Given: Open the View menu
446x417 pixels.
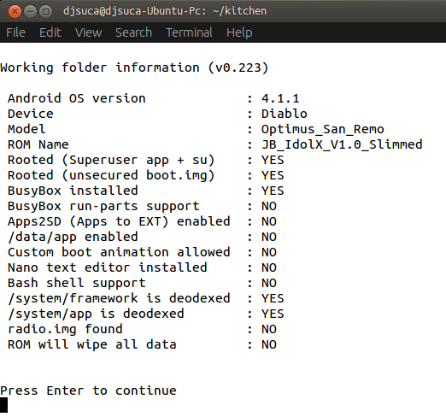Looking at the screenshot, I should coord(88,32).
